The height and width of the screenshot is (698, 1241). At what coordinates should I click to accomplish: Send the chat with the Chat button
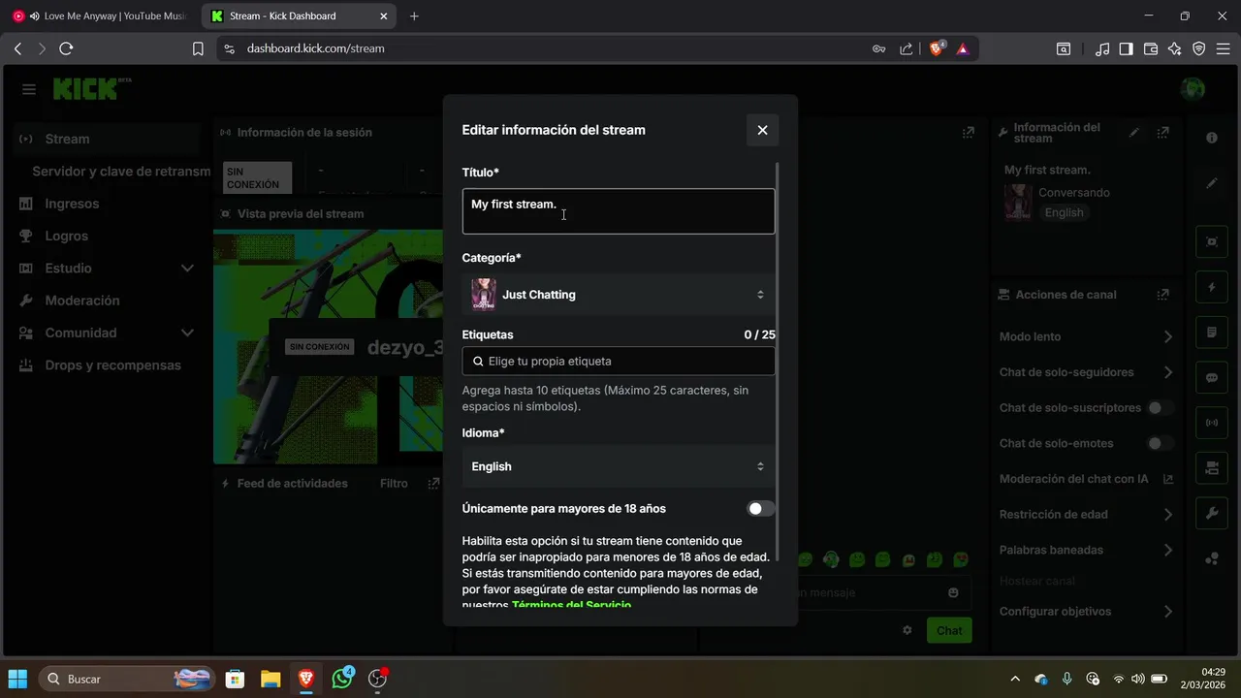949,630
